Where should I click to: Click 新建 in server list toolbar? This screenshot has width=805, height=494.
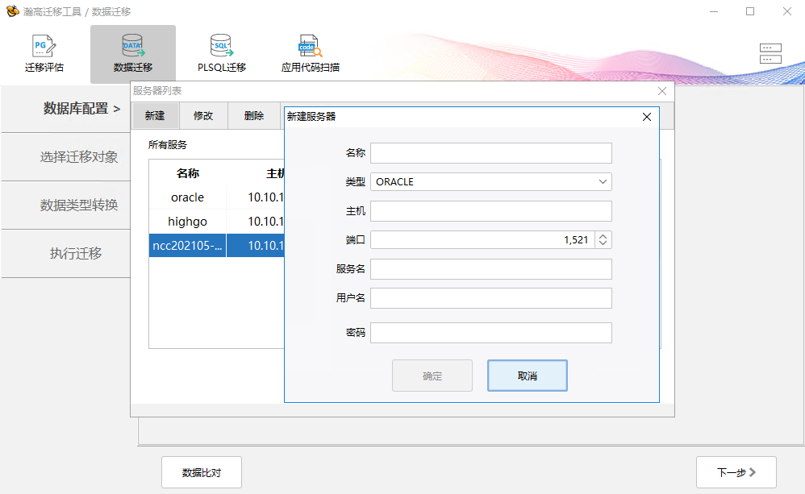(x=155, y=115)
